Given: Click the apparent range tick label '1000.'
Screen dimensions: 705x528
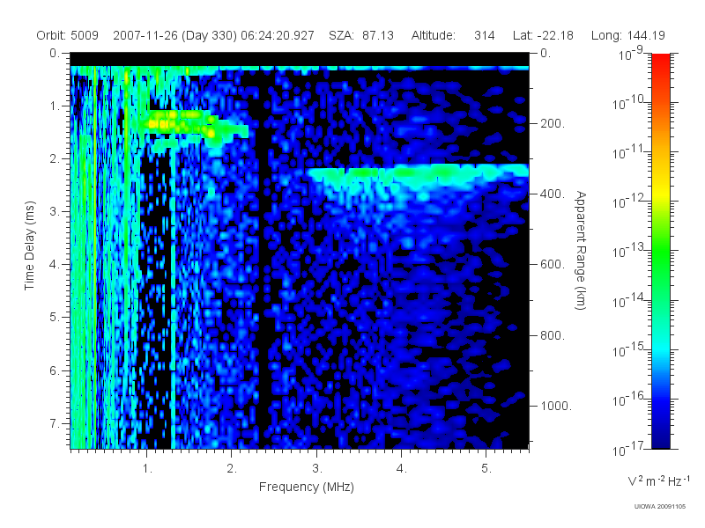Looking at the screenshot, I should 556,406.
